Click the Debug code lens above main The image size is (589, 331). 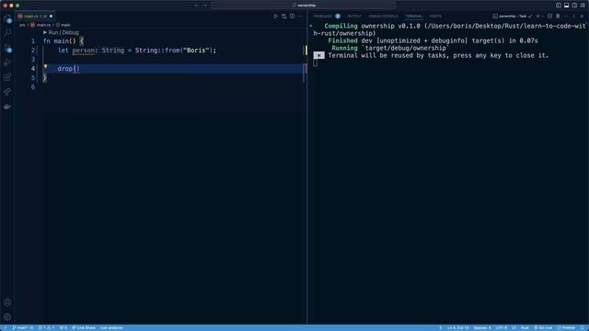point(71,33)
